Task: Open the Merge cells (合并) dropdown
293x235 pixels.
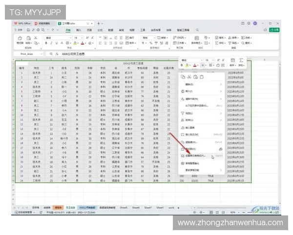Action: 130,43
